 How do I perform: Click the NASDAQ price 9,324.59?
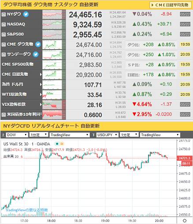point(88,25)
